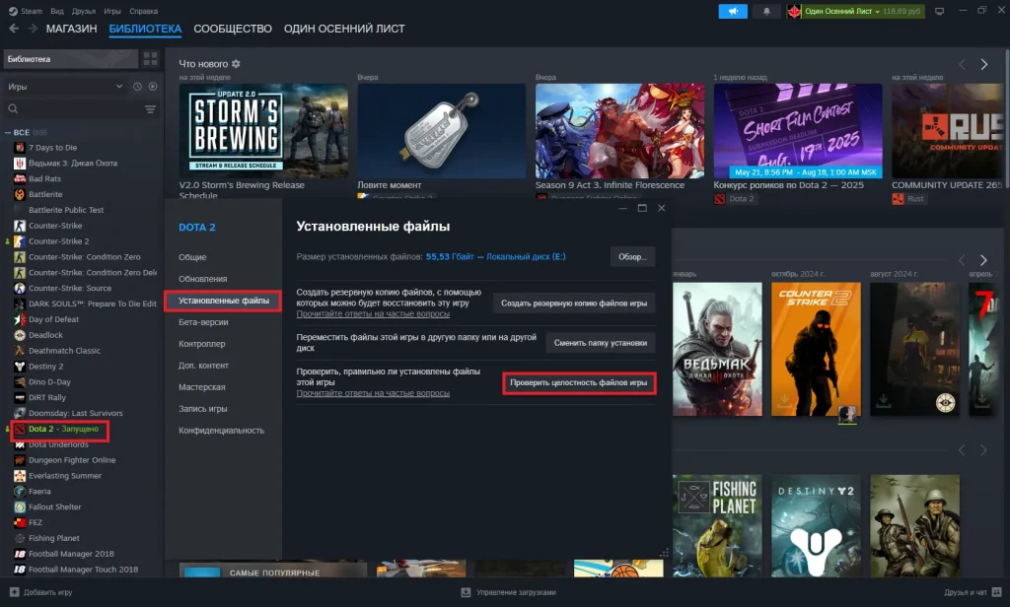Click Проверить целостность файлов игры
This screenshot has width=1010, height=607.
pyautogui.click(x=578, y=383)
